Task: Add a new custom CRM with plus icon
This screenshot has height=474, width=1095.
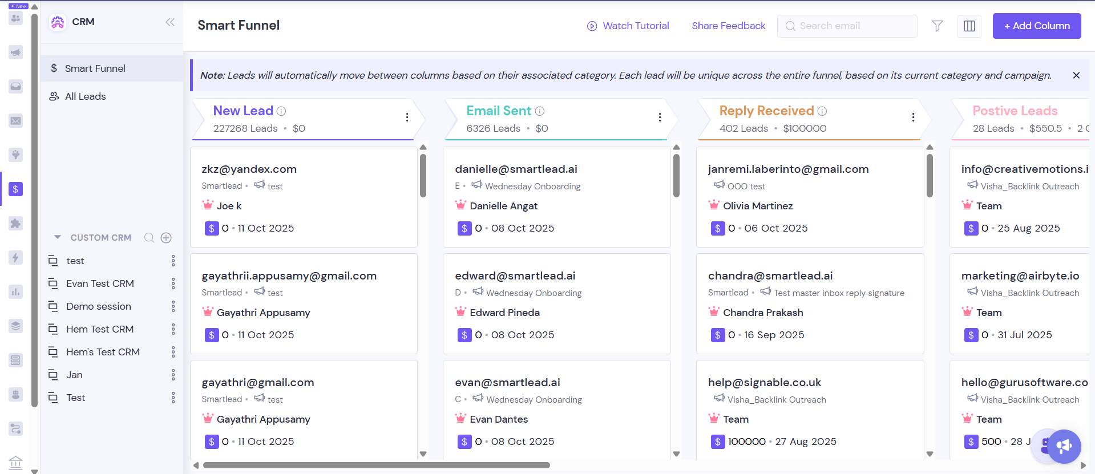Action: click(x=166, y=238)
